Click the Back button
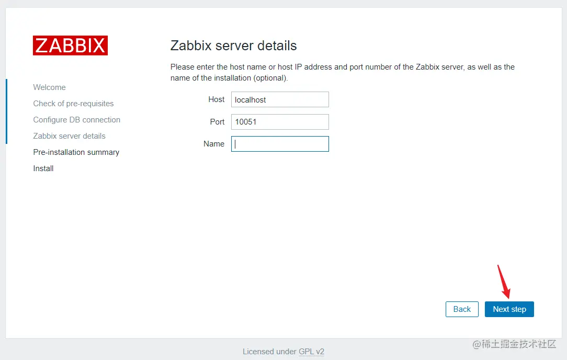 (462, 309)
